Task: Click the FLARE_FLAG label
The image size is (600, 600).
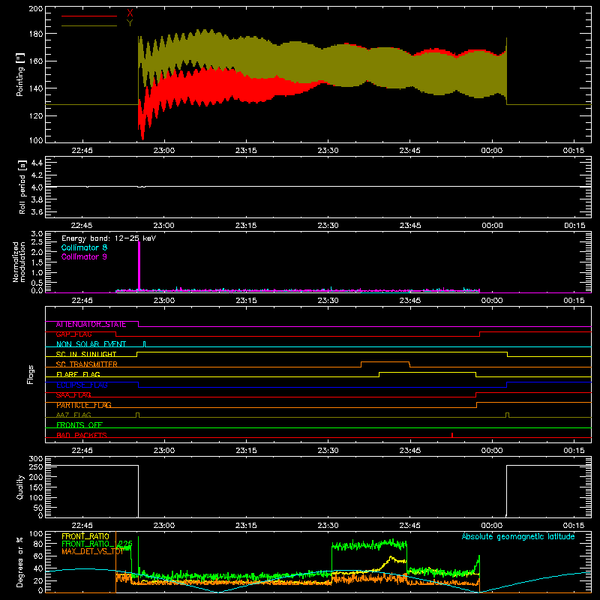Action: (x=78, y=374)
